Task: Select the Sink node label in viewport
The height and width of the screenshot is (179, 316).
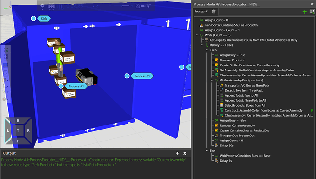Action: (44, 18)
